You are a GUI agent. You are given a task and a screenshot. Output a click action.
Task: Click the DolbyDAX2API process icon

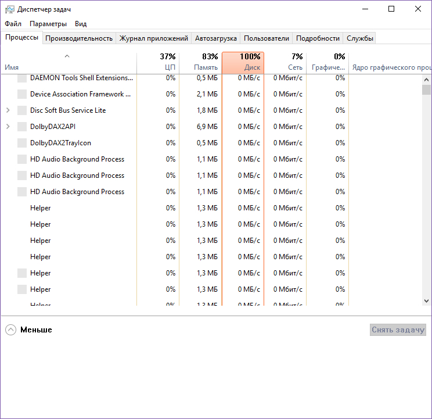click(x=22, y=127)
